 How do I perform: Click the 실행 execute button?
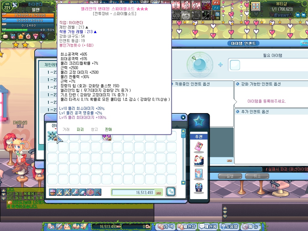coord(230,176)
